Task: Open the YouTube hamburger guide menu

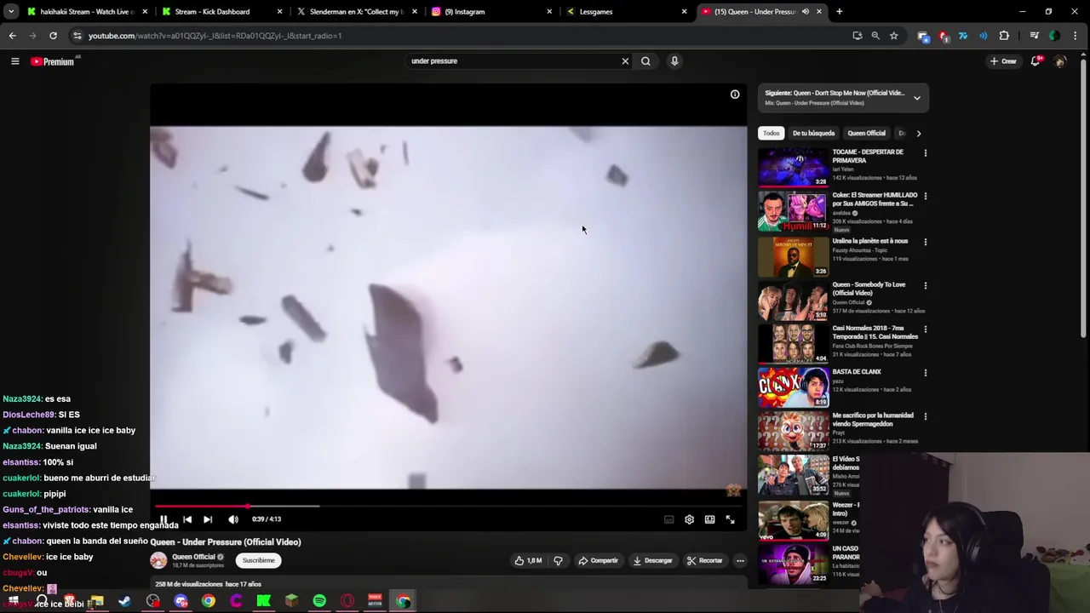Action: tap(14, 61)
